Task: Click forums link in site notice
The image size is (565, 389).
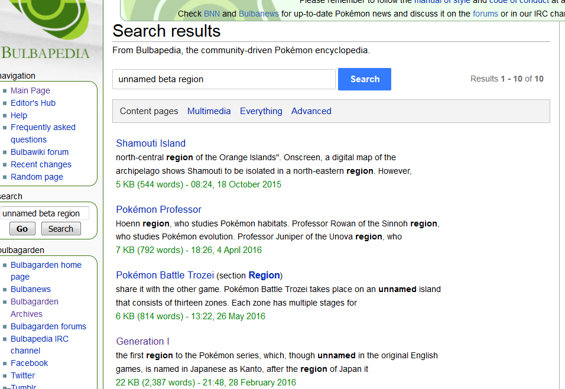Action: coord(485,14)
